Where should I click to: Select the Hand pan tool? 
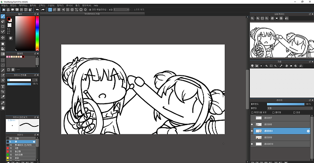coord(3,108)
